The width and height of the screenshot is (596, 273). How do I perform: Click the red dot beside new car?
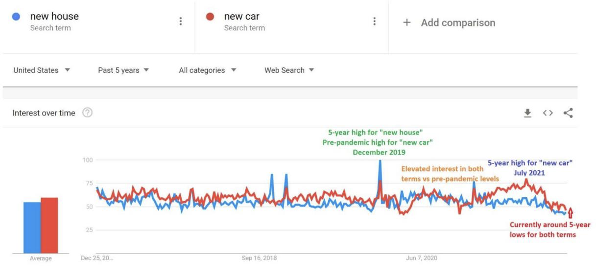(x=210, y=17)
